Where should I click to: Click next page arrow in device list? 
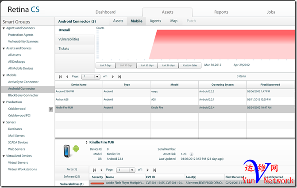click(x=113, y=76)
